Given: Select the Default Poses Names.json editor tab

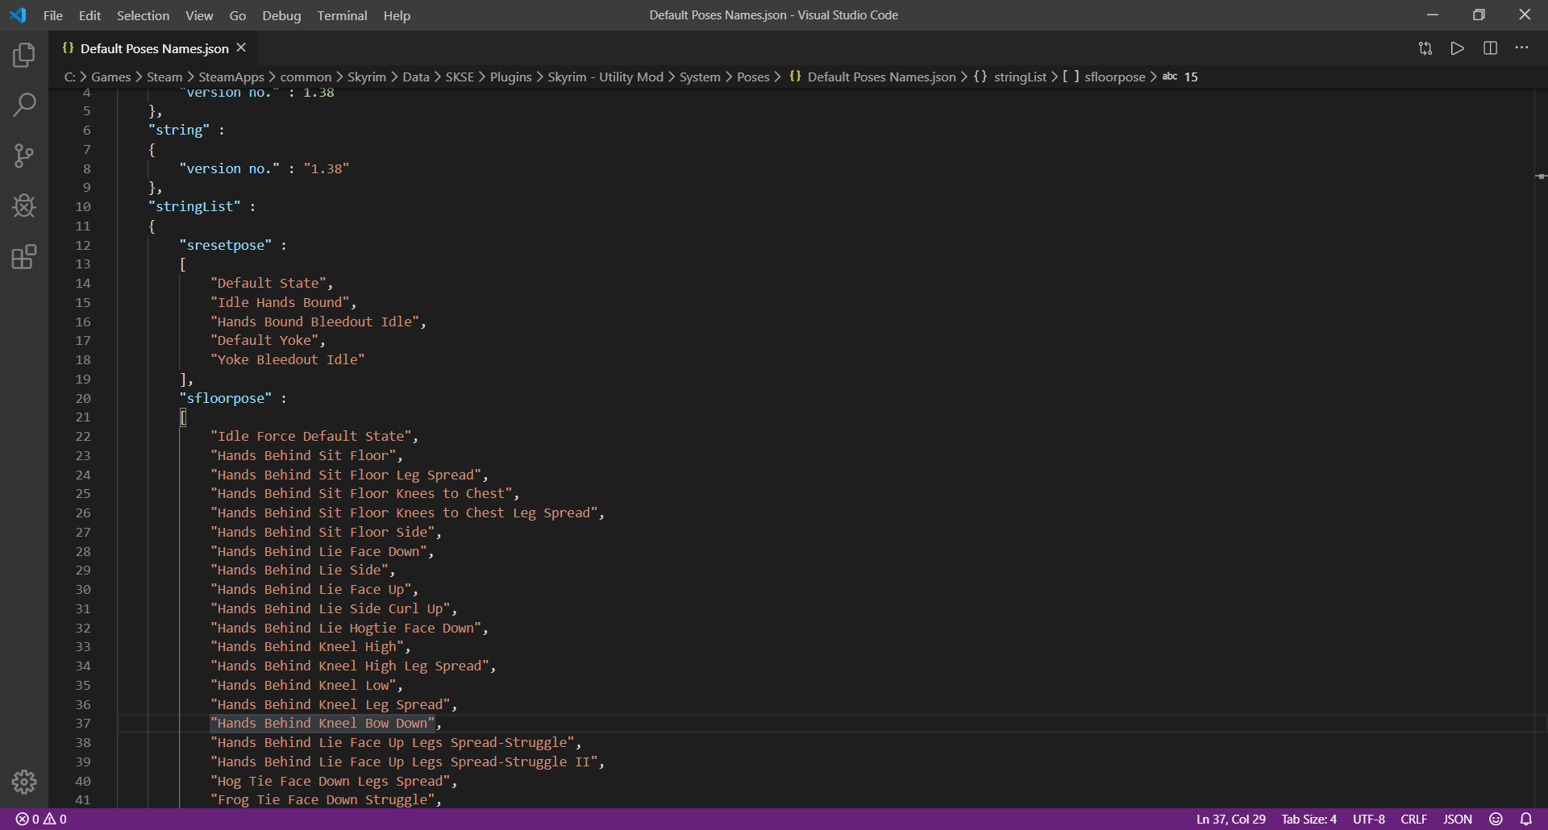Looking at the screenshot, I should tap(153, 48).
